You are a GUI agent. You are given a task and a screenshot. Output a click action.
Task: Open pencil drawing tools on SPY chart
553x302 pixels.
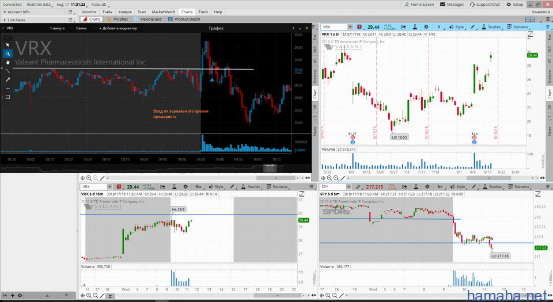tap(474, 187)
